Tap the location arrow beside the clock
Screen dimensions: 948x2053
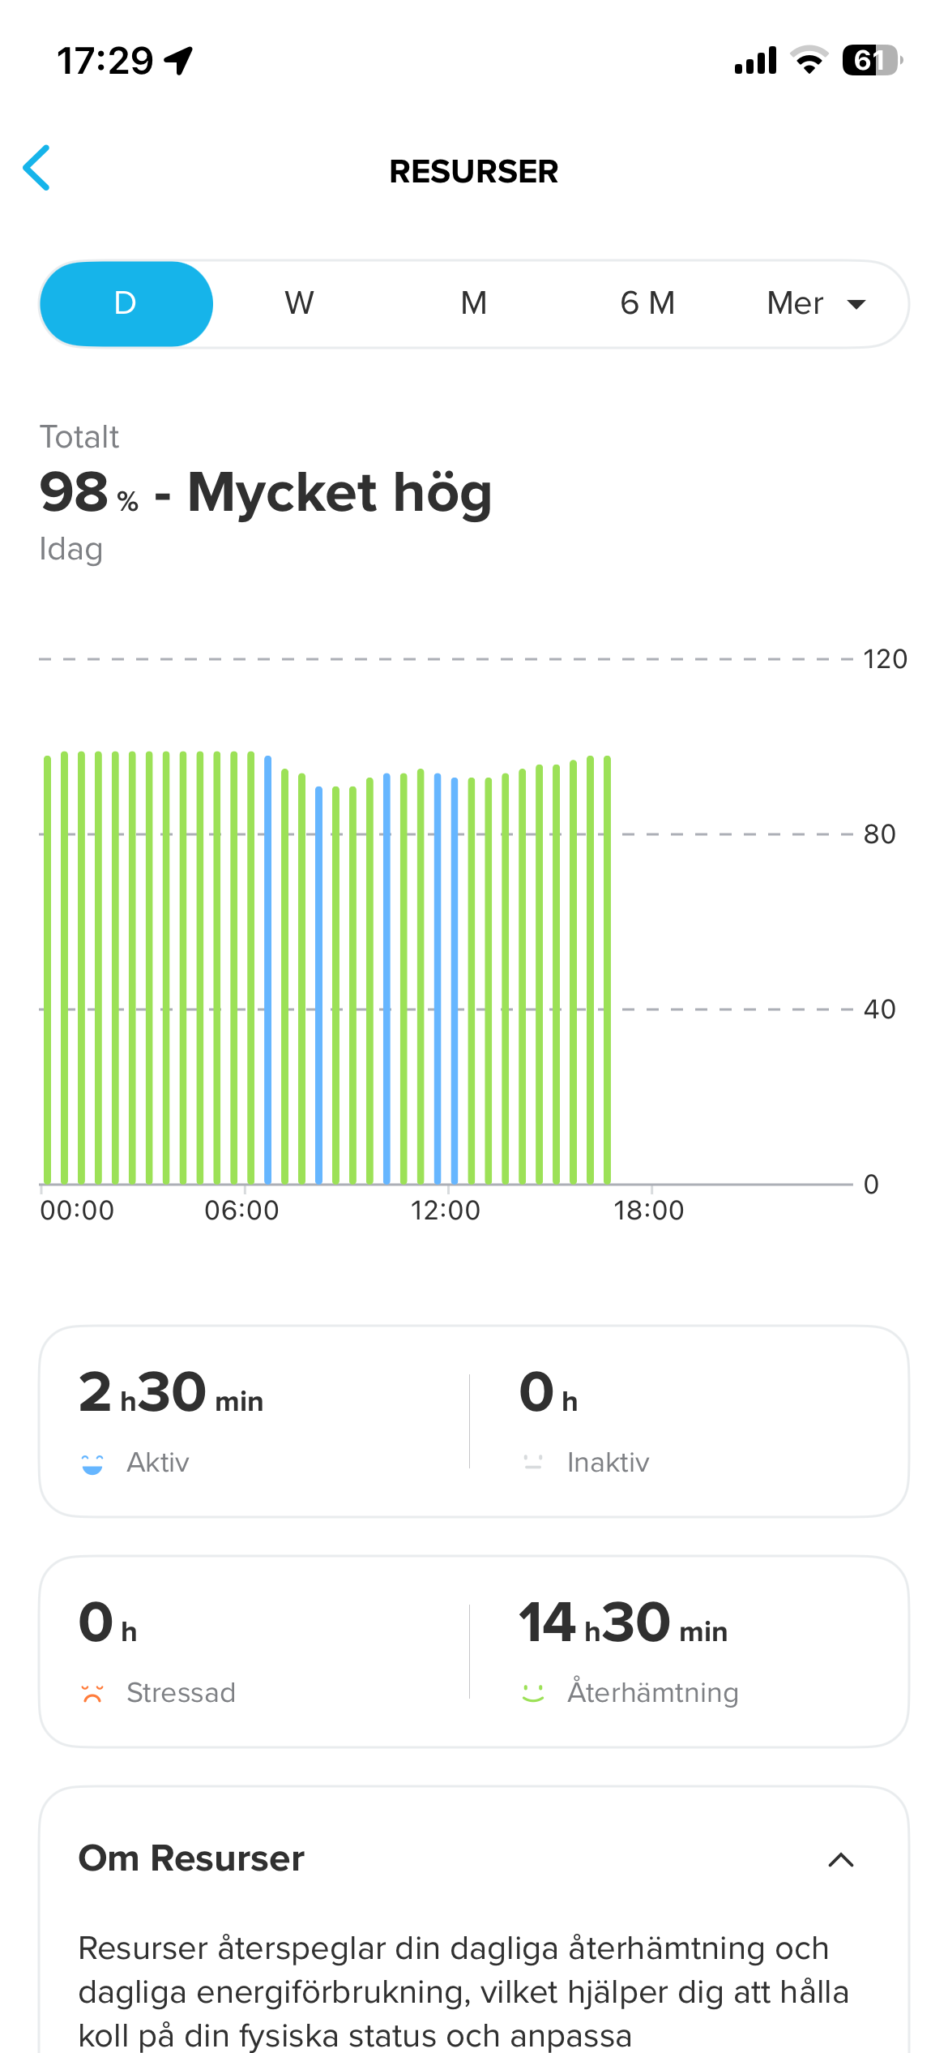tap(178, 61)
